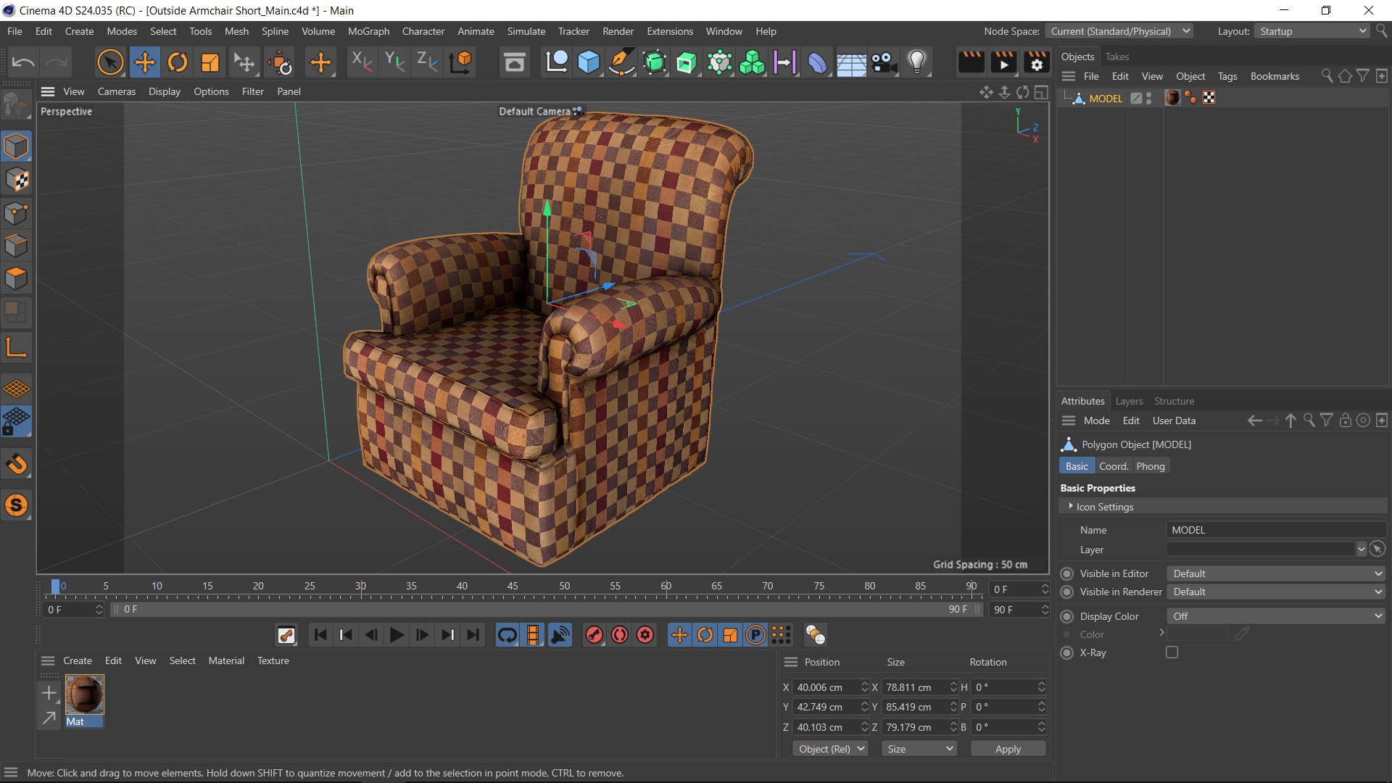1392x783 pixels.
Task: Open the Simulate menu
Action: (526, 31)
